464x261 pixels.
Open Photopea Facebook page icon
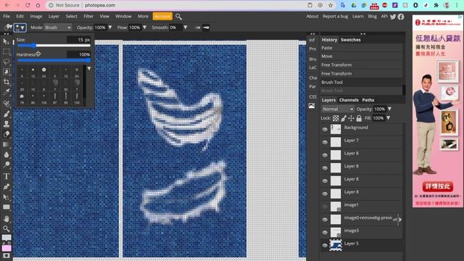coord(401,17)
